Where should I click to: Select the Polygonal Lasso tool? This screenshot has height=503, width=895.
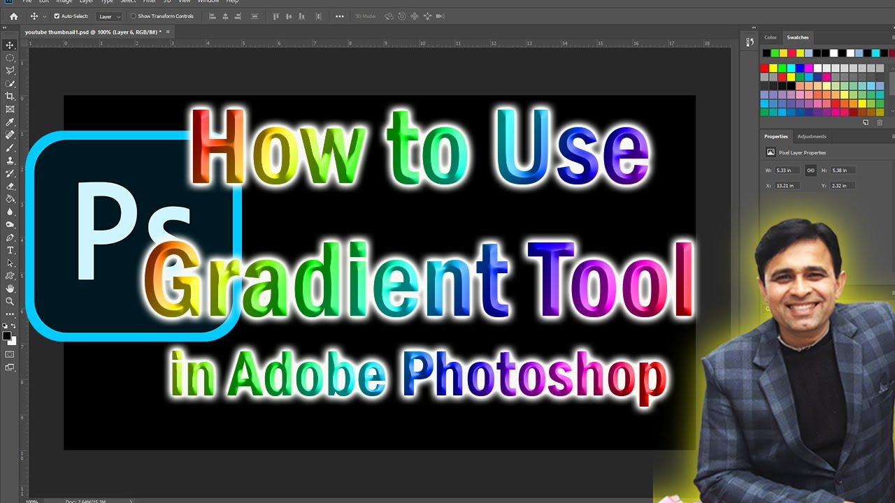point(10,71)
